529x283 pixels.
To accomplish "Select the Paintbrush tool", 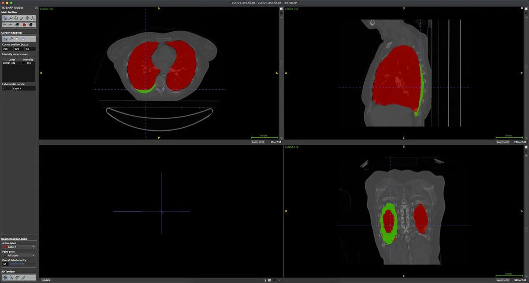I will click(21, 18).
